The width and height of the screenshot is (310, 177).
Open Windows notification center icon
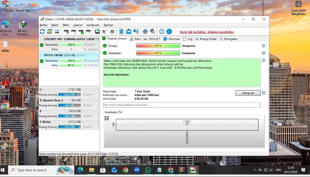(303, 170)
